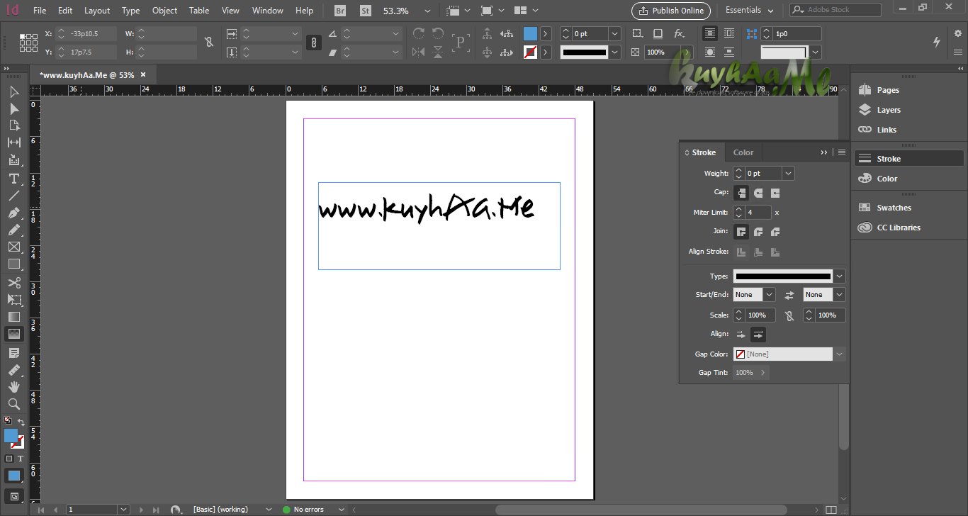Open the Bridge (Br) icon
968x516 pixels.
coord(340,11)
